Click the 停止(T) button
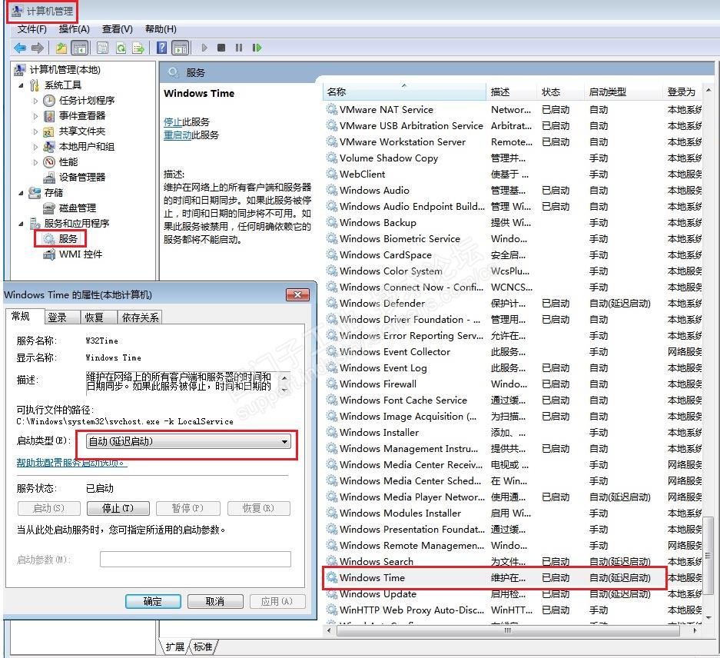The width and height of the screenshot is (720, 658). pyautogui.click(x=118, y=508)
